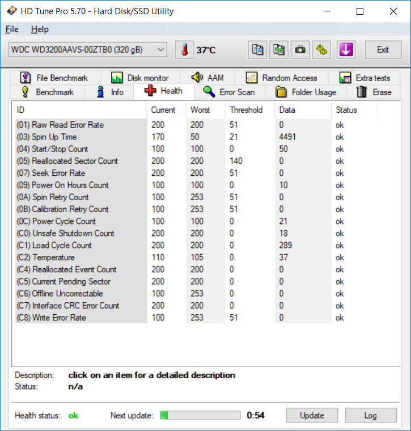Switch to the AAM tab
Screen dimensions: 411x431
click(x=207, y=78)
